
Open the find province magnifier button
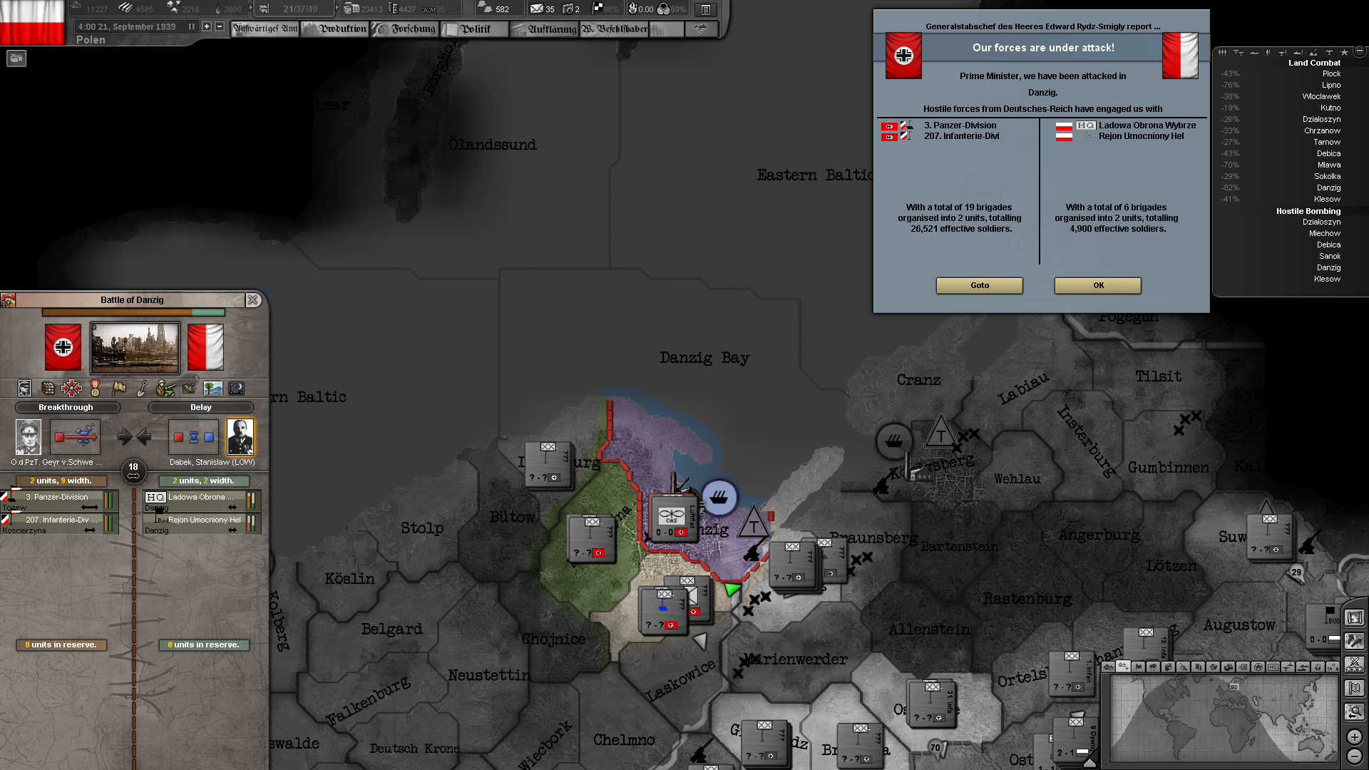(1354, 711)
